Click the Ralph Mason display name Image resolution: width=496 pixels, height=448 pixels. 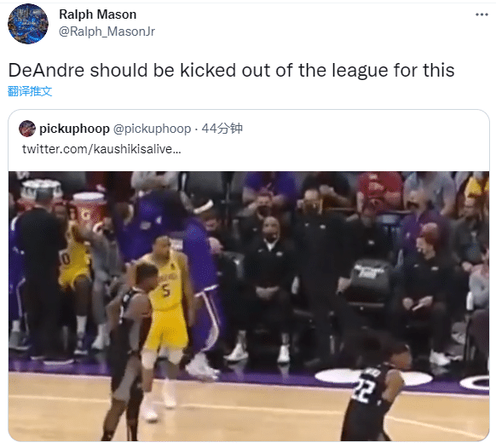98,14
